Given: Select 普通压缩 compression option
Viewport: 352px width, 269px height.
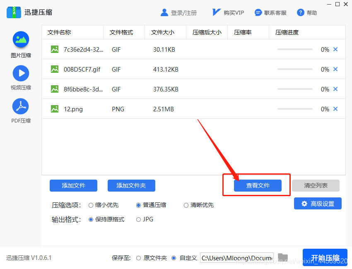Looking at the screenshot, I should tap(138, 205).
